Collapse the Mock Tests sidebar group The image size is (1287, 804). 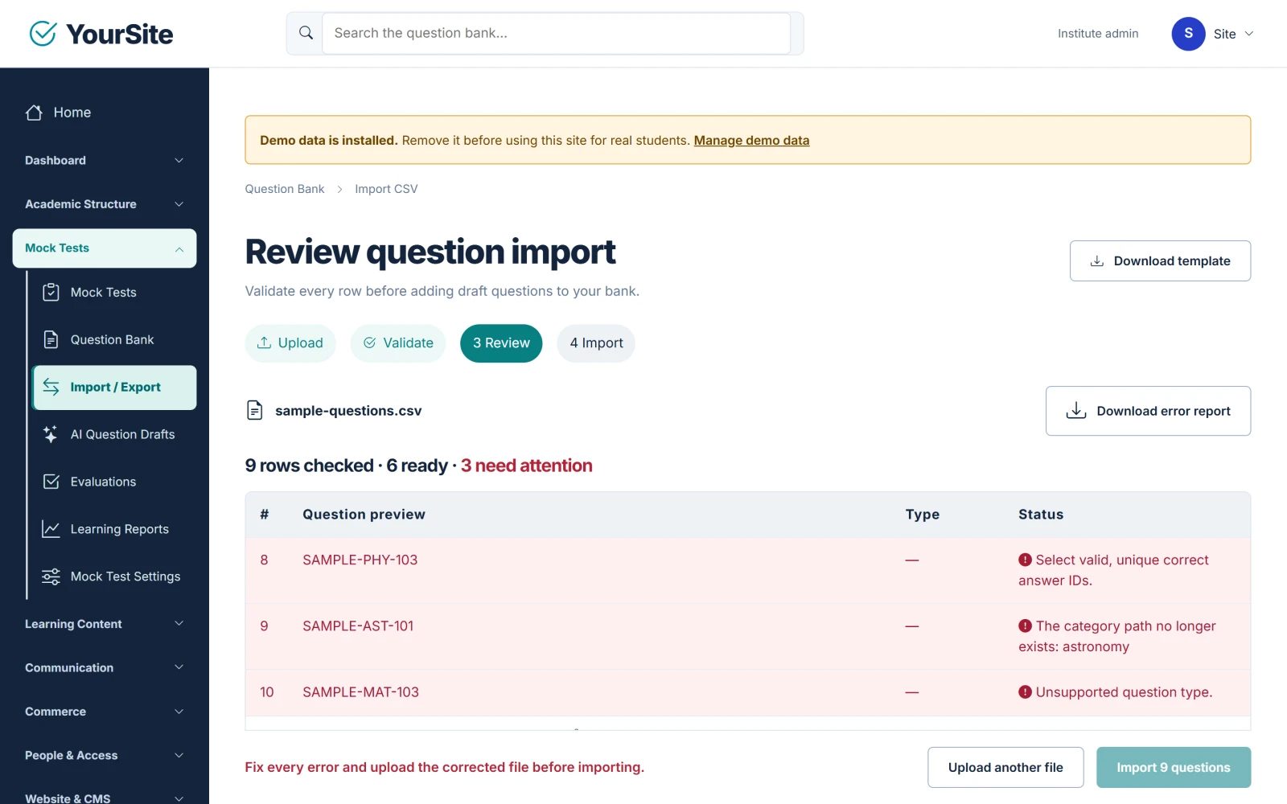[105, 248]
